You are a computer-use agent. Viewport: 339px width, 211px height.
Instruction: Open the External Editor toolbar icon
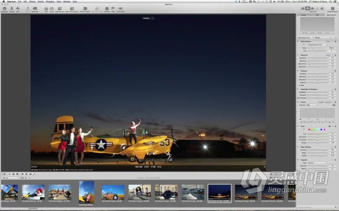coord(85,9)
